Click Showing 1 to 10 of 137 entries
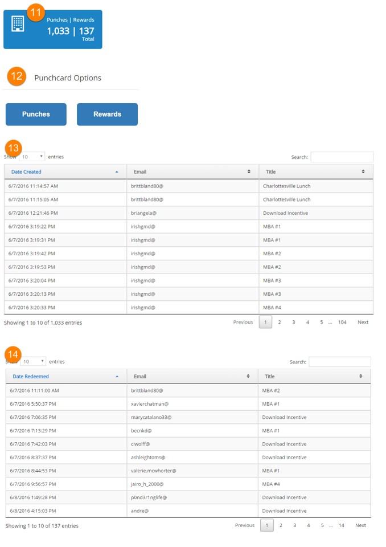The image size is (386, 547). pyautogui.click(x=42, y=526)
